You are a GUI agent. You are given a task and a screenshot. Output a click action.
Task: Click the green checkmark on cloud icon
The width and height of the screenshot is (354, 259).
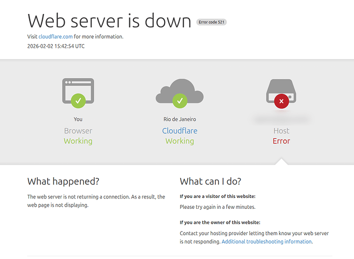180,101
